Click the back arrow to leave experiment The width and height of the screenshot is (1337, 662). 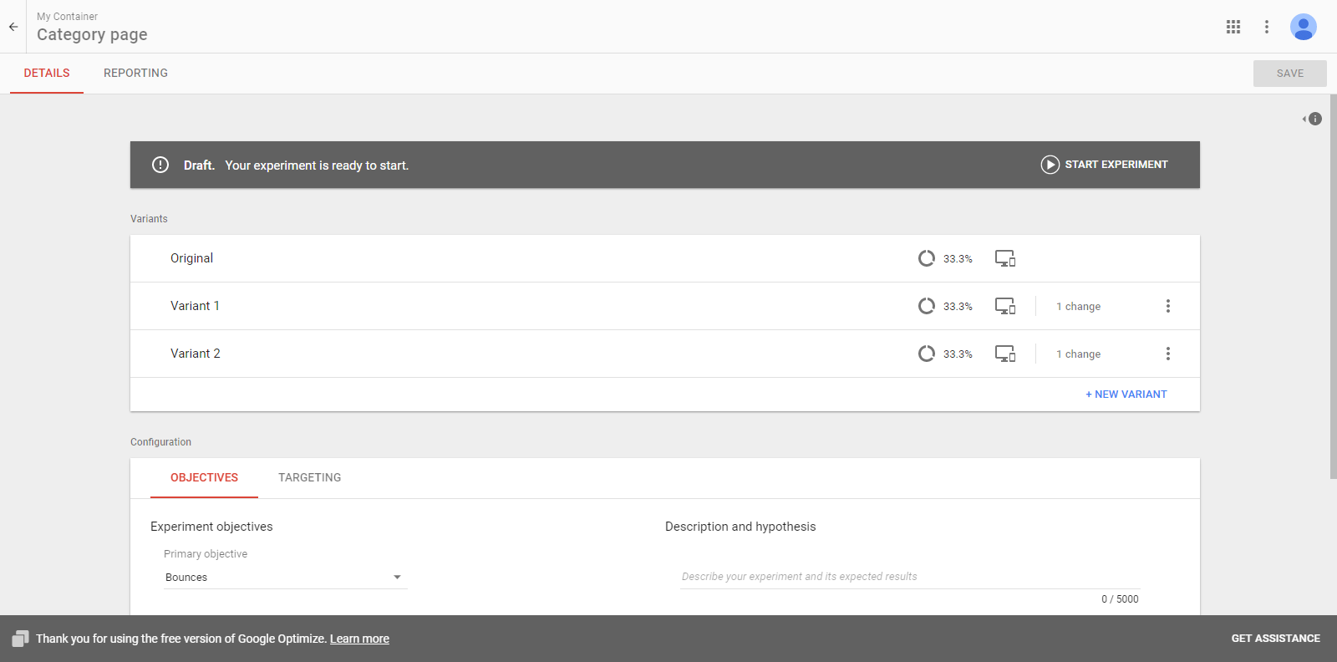click(x=13, y=27)
